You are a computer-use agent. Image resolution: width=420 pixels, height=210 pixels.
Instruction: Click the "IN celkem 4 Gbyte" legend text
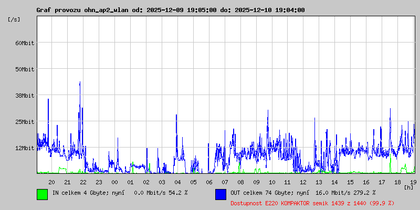[80, 192]
